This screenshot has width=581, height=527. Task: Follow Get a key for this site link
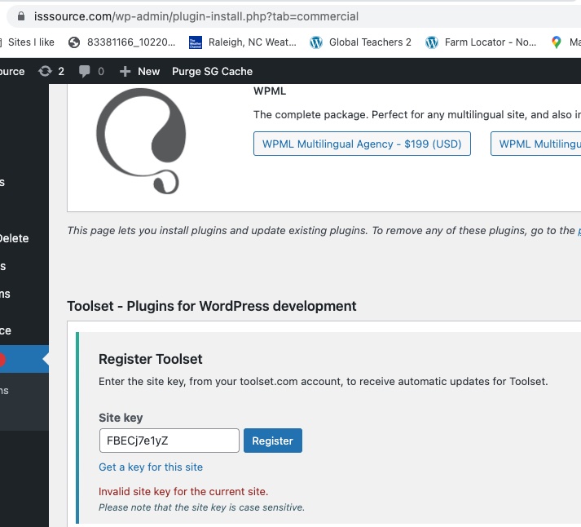click(151, 467)
